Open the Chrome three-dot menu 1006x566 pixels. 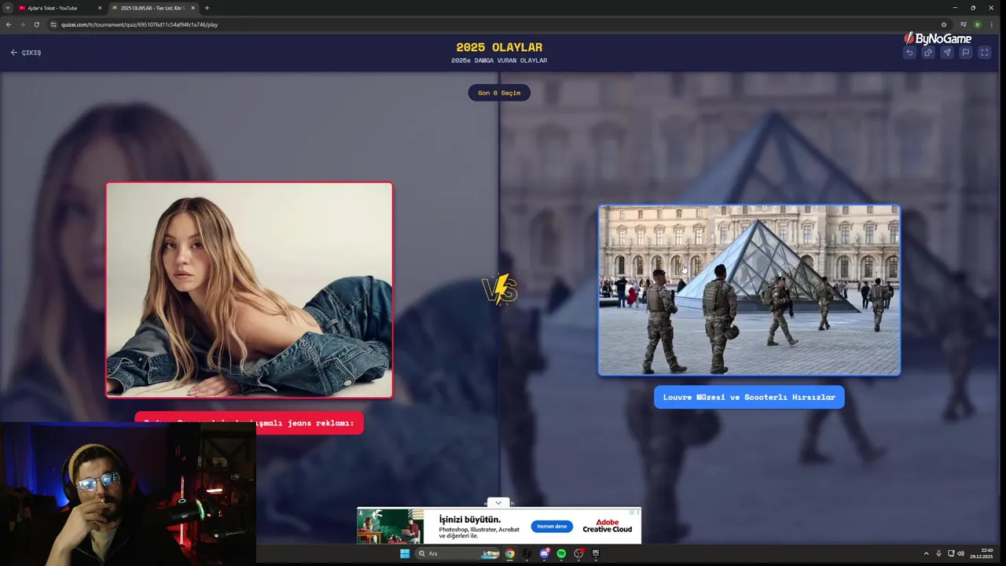tap(991, 24)
